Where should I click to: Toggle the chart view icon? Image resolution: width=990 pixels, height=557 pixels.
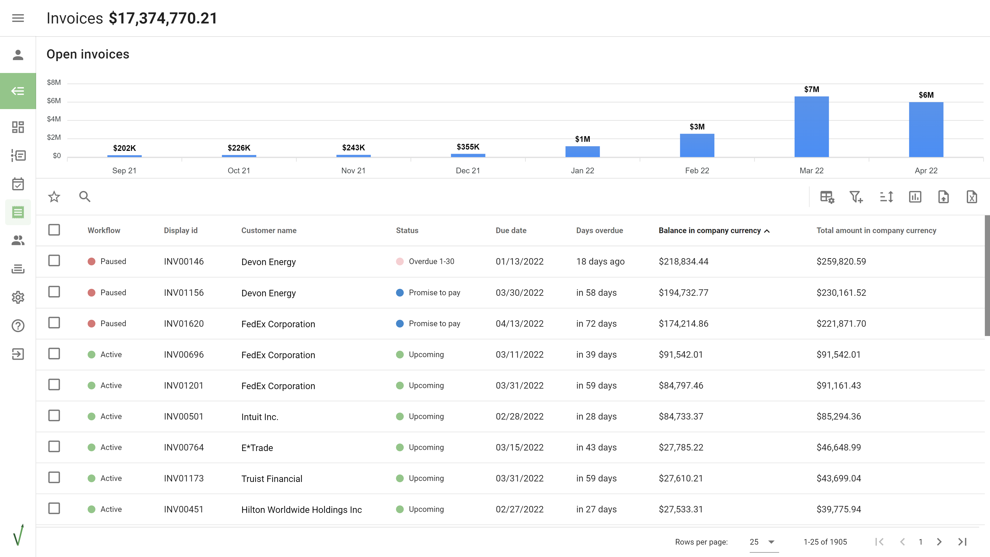pos(915,197)
